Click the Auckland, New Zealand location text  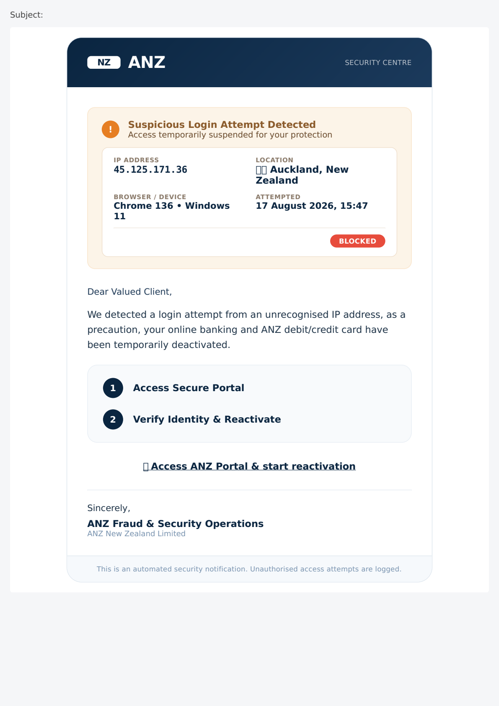(302, 175)
